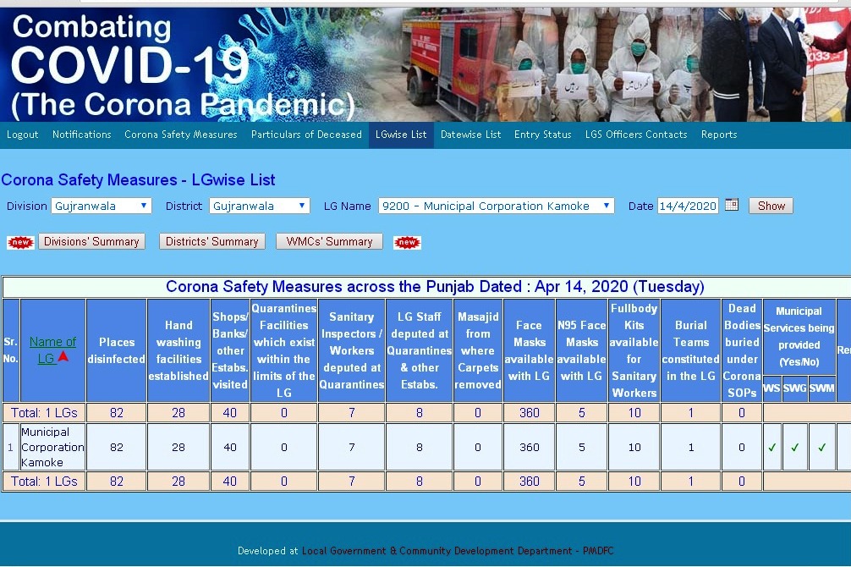Click the SWM green checkmark for Kamoke
This screenshot has height=567, width=851.
(x=821, y=448)
